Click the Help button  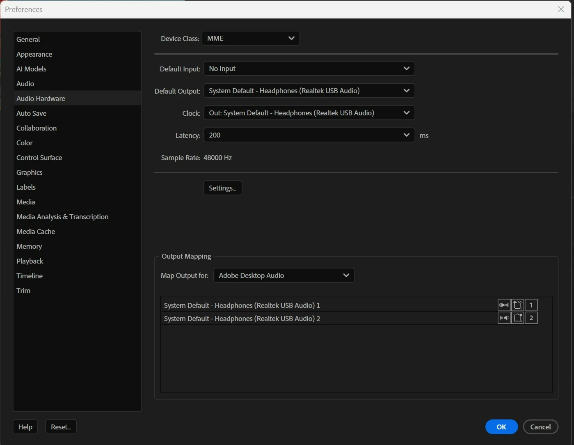(x=25, y=427)
